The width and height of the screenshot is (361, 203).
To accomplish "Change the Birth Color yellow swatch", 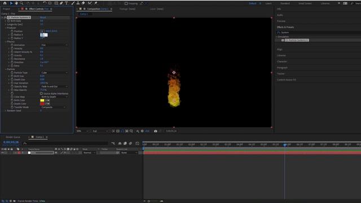I will (42, 100).
